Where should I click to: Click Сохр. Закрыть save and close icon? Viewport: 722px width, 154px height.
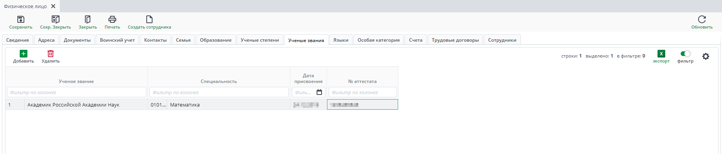pyautogui.click(x=56, y=19)
